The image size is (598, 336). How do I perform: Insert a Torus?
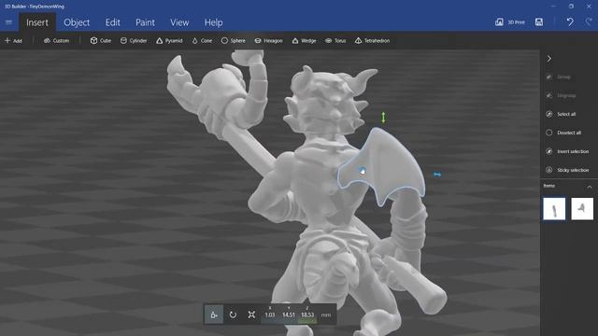click(x=335, y=40)
